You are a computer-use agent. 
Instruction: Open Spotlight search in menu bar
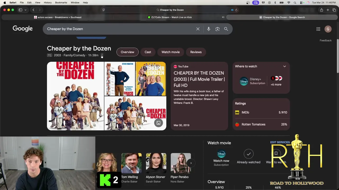click(295, 3)
